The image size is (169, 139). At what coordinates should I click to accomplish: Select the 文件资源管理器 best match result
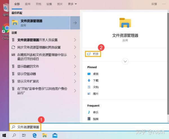(40, 23)
